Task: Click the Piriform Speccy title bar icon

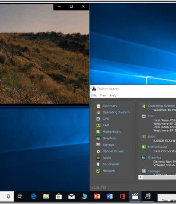Action: [x=94, y=89]
